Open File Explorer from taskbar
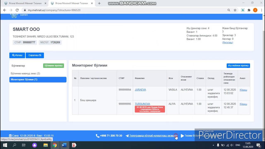The width and height of the screenshot is (265, 149). pyautogui.click(x=46, y=145)
